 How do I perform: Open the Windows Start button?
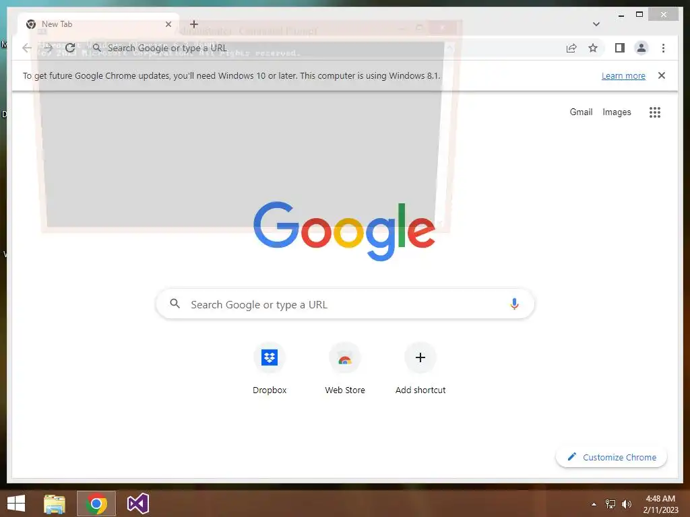pos(16,504)
